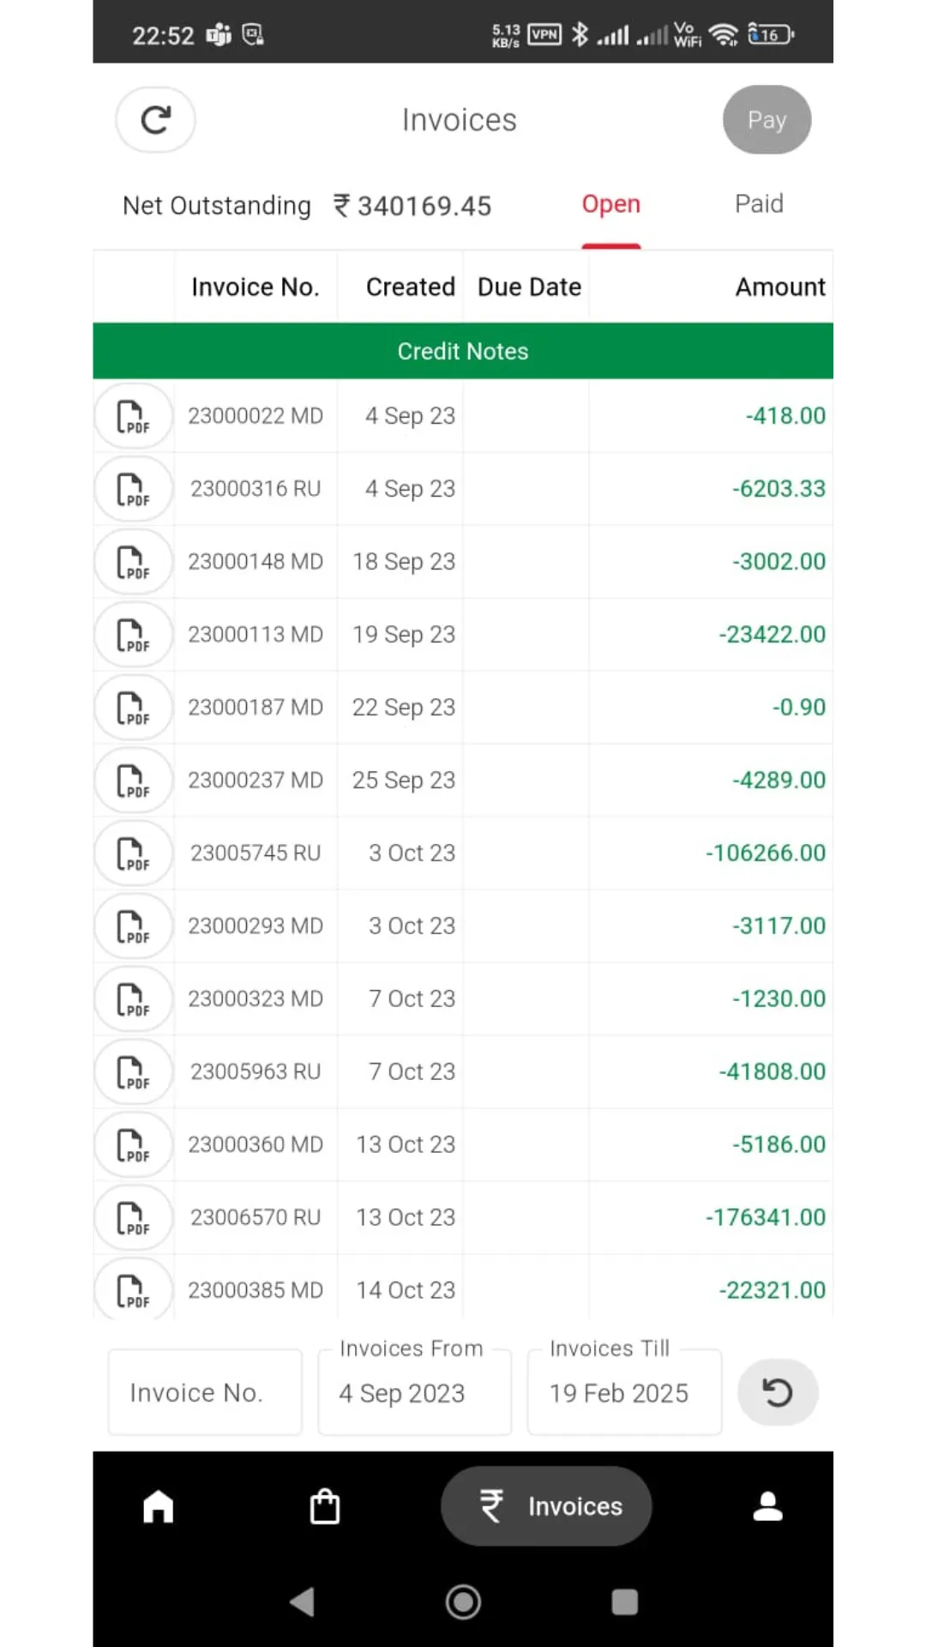Click the Created column header
The image size is (926, 1647).
411,287
